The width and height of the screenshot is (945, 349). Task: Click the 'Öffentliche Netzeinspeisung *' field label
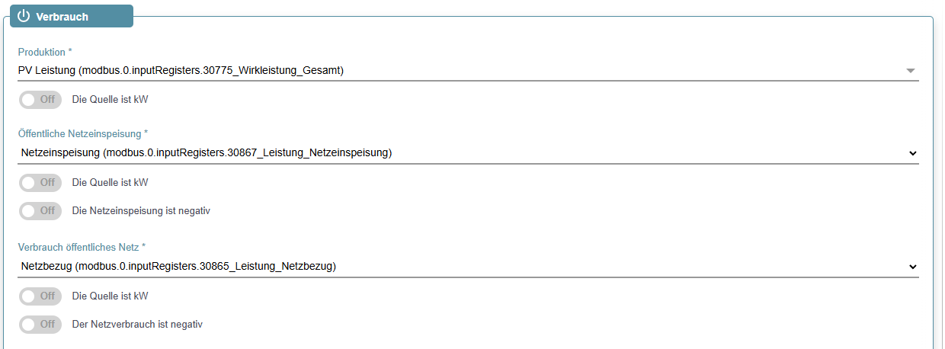tap(83, 133)
